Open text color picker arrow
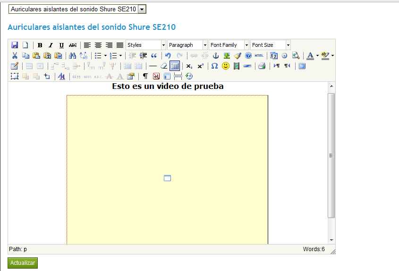The image size is (399, 271). (x=317, y=56)
